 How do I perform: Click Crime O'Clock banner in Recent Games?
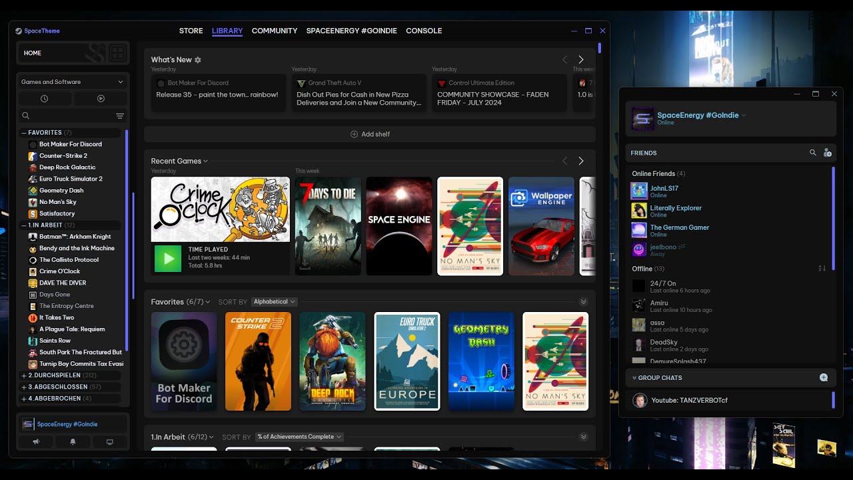point(220,209)
